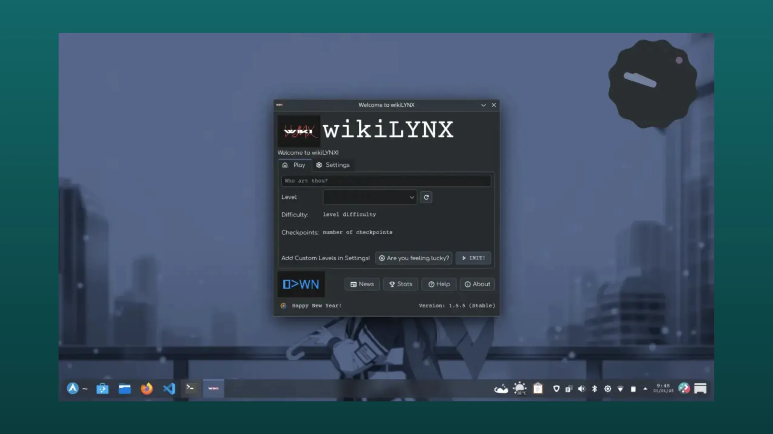Click the desktop clock widget
Viewport: 773px width, 434px height.
(x=653, y=84)
